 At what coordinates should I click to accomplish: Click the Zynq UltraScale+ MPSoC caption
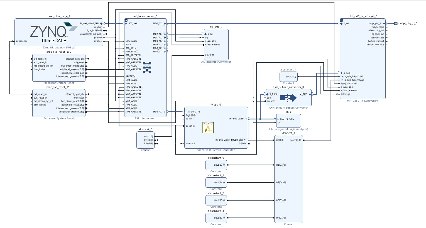pos(59,48)
